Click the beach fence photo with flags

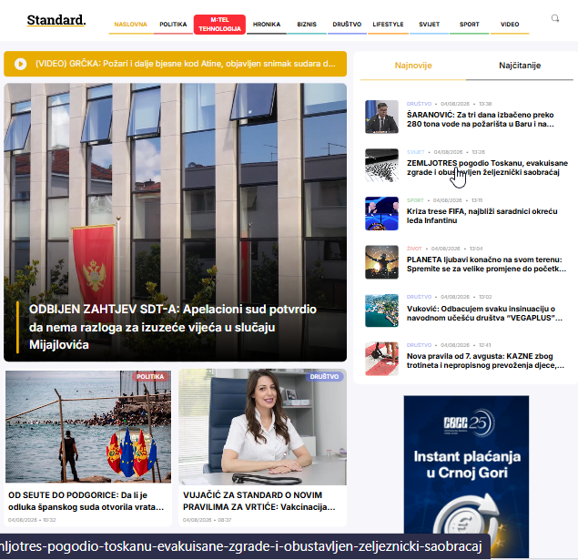pos(88,427)
